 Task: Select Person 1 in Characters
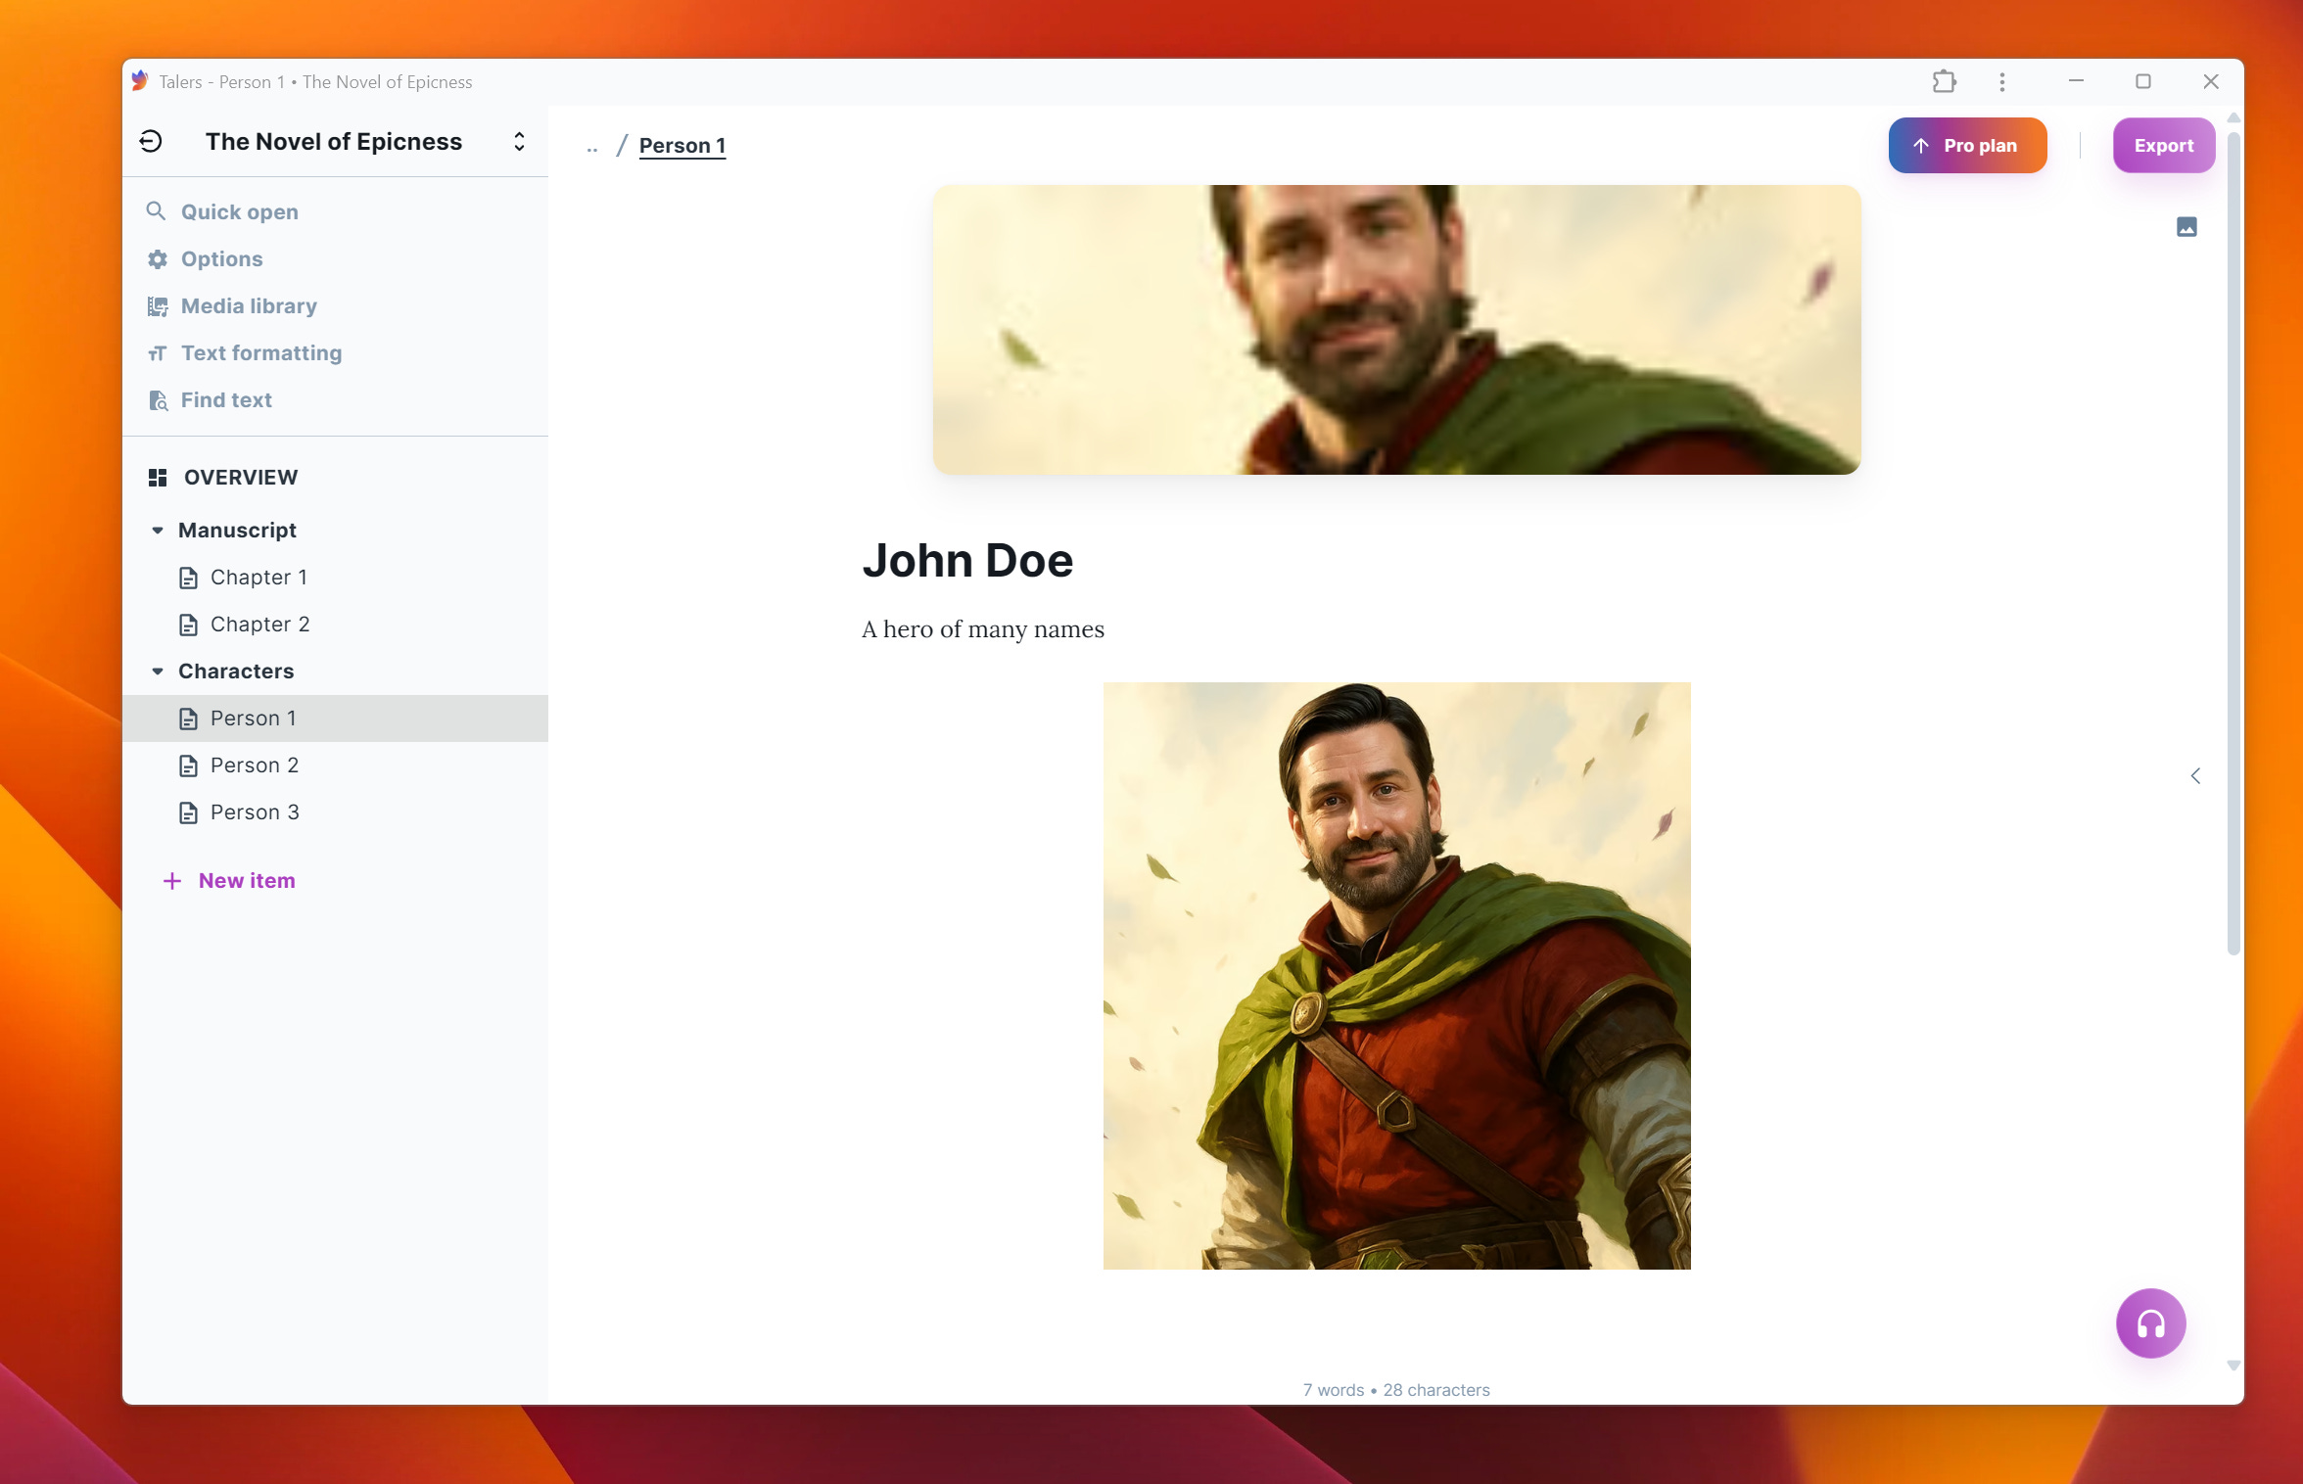tap(335, 718)
